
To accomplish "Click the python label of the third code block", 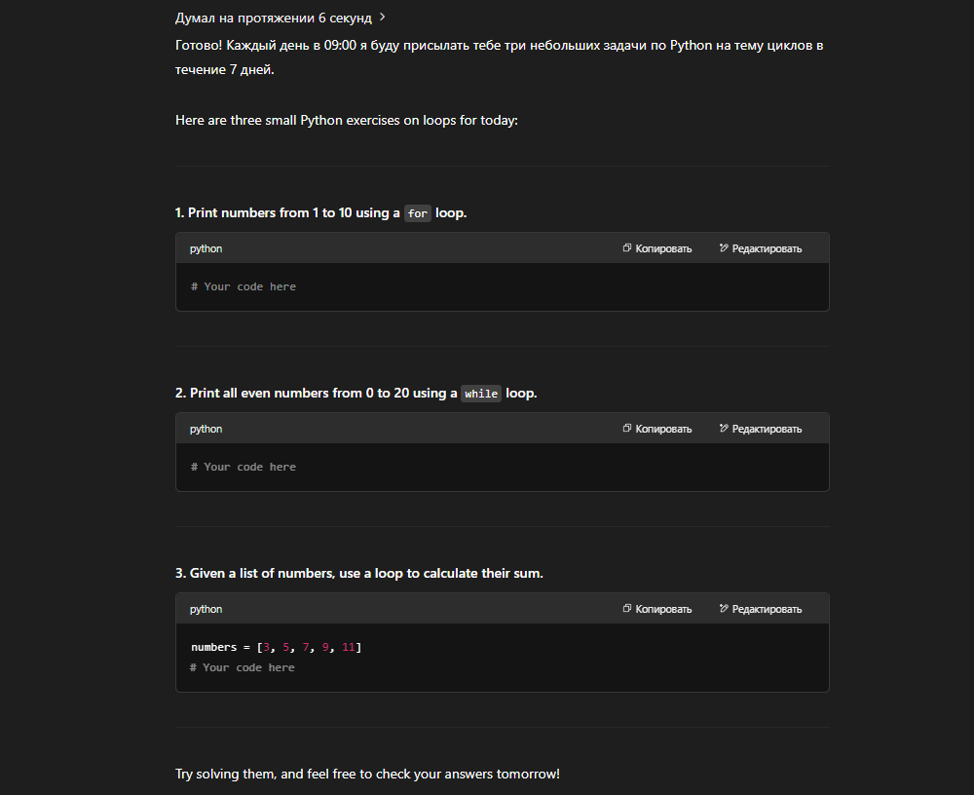I will 206,609.
